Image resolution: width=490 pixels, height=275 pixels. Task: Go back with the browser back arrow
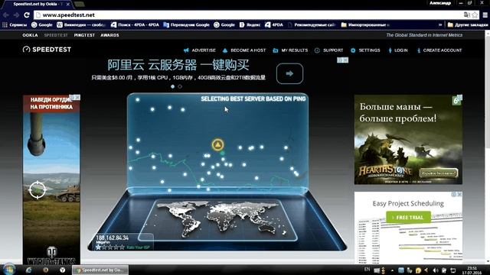coord(6,15)
